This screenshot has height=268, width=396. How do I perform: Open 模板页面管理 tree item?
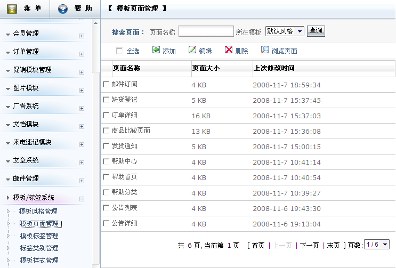point(39,224)
